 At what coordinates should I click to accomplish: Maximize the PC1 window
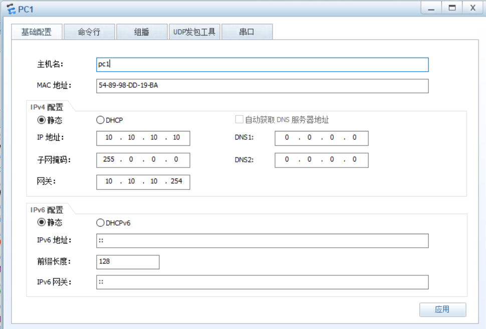tap(452, 8)
